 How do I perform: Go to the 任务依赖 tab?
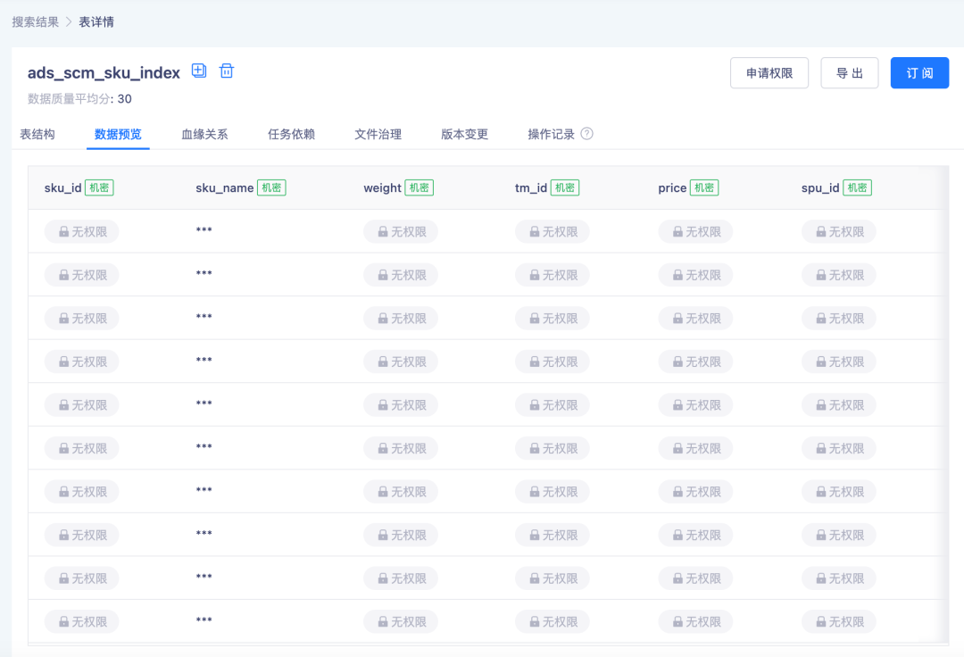[x=291, y=135]
